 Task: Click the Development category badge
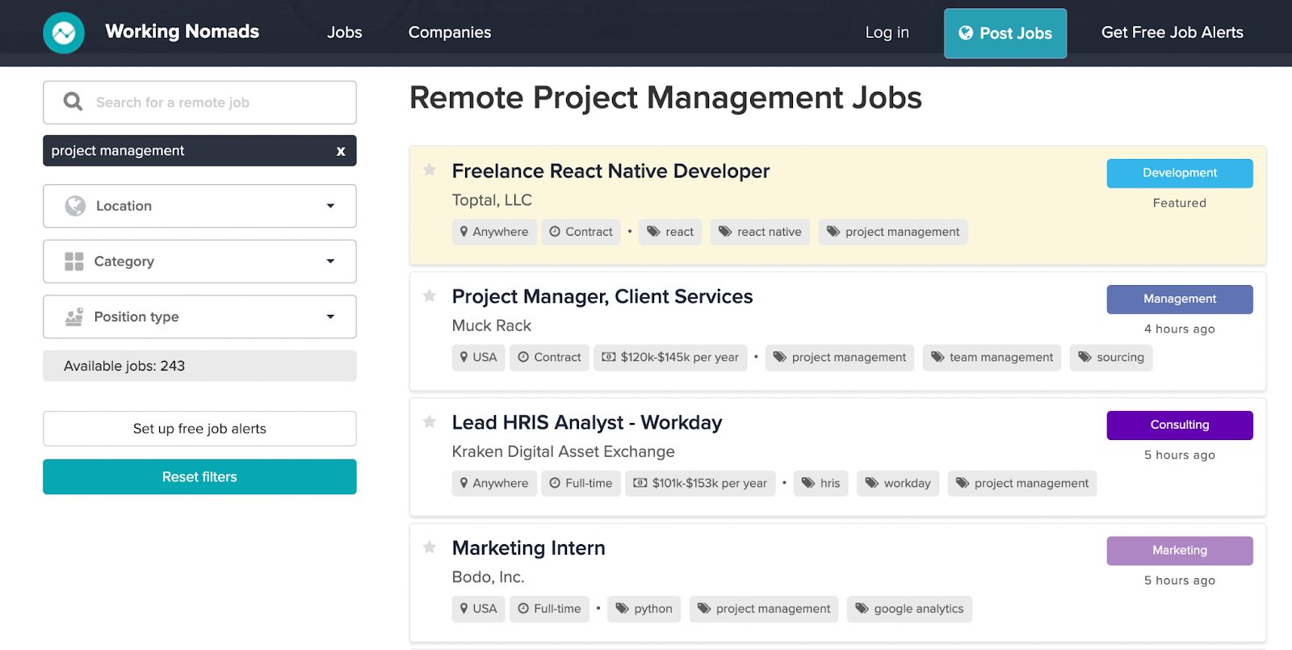1180,174
